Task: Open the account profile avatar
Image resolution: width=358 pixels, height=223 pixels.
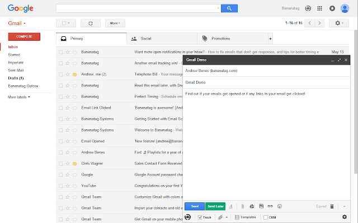Action: tap(345, 8)
